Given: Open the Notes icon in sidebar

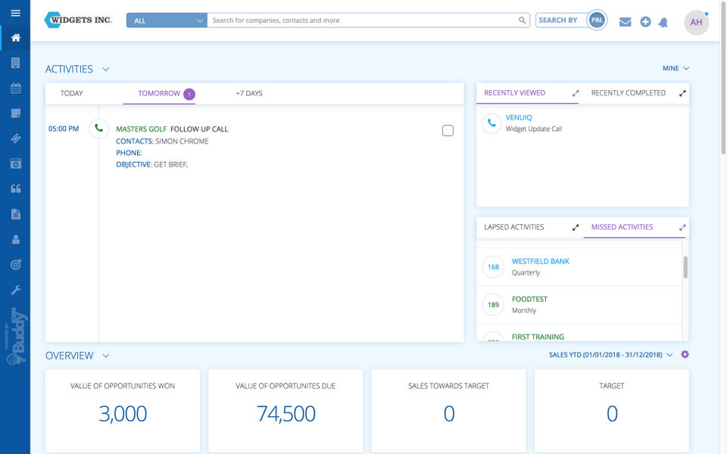Looking at the screenshot, I should 16,113.
